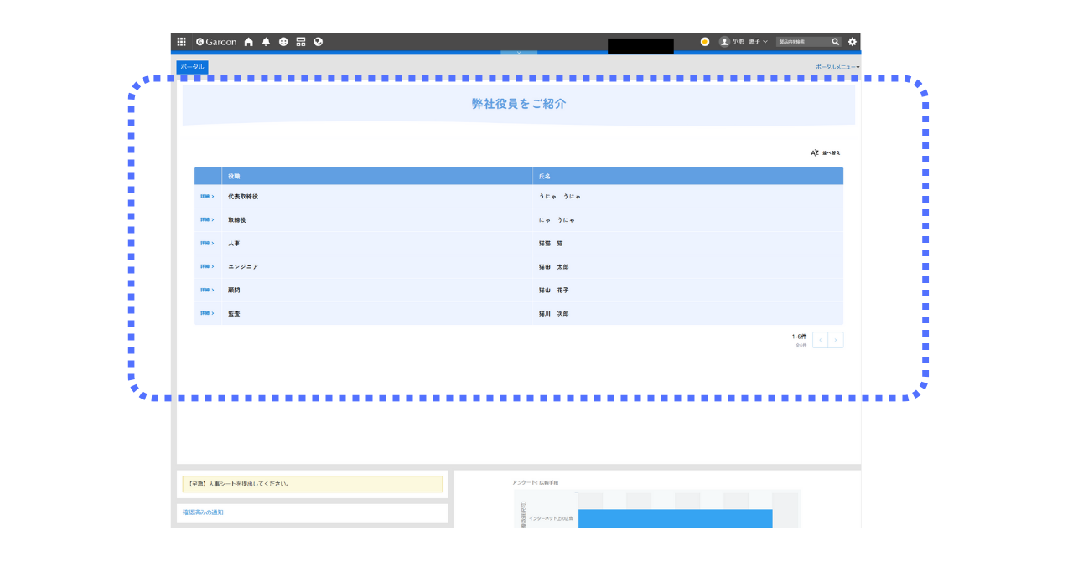Image resolution: width=1073 pixels, height=561 pixels.
Task: Open notifications via the bell icon
Action: click(265, 41)
